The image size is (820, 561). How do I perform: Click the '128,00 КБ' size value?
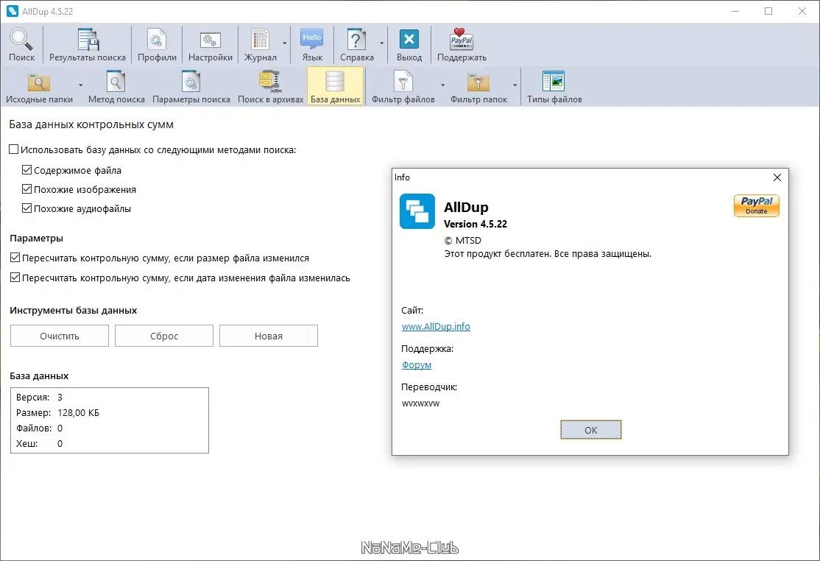(79, 412)
